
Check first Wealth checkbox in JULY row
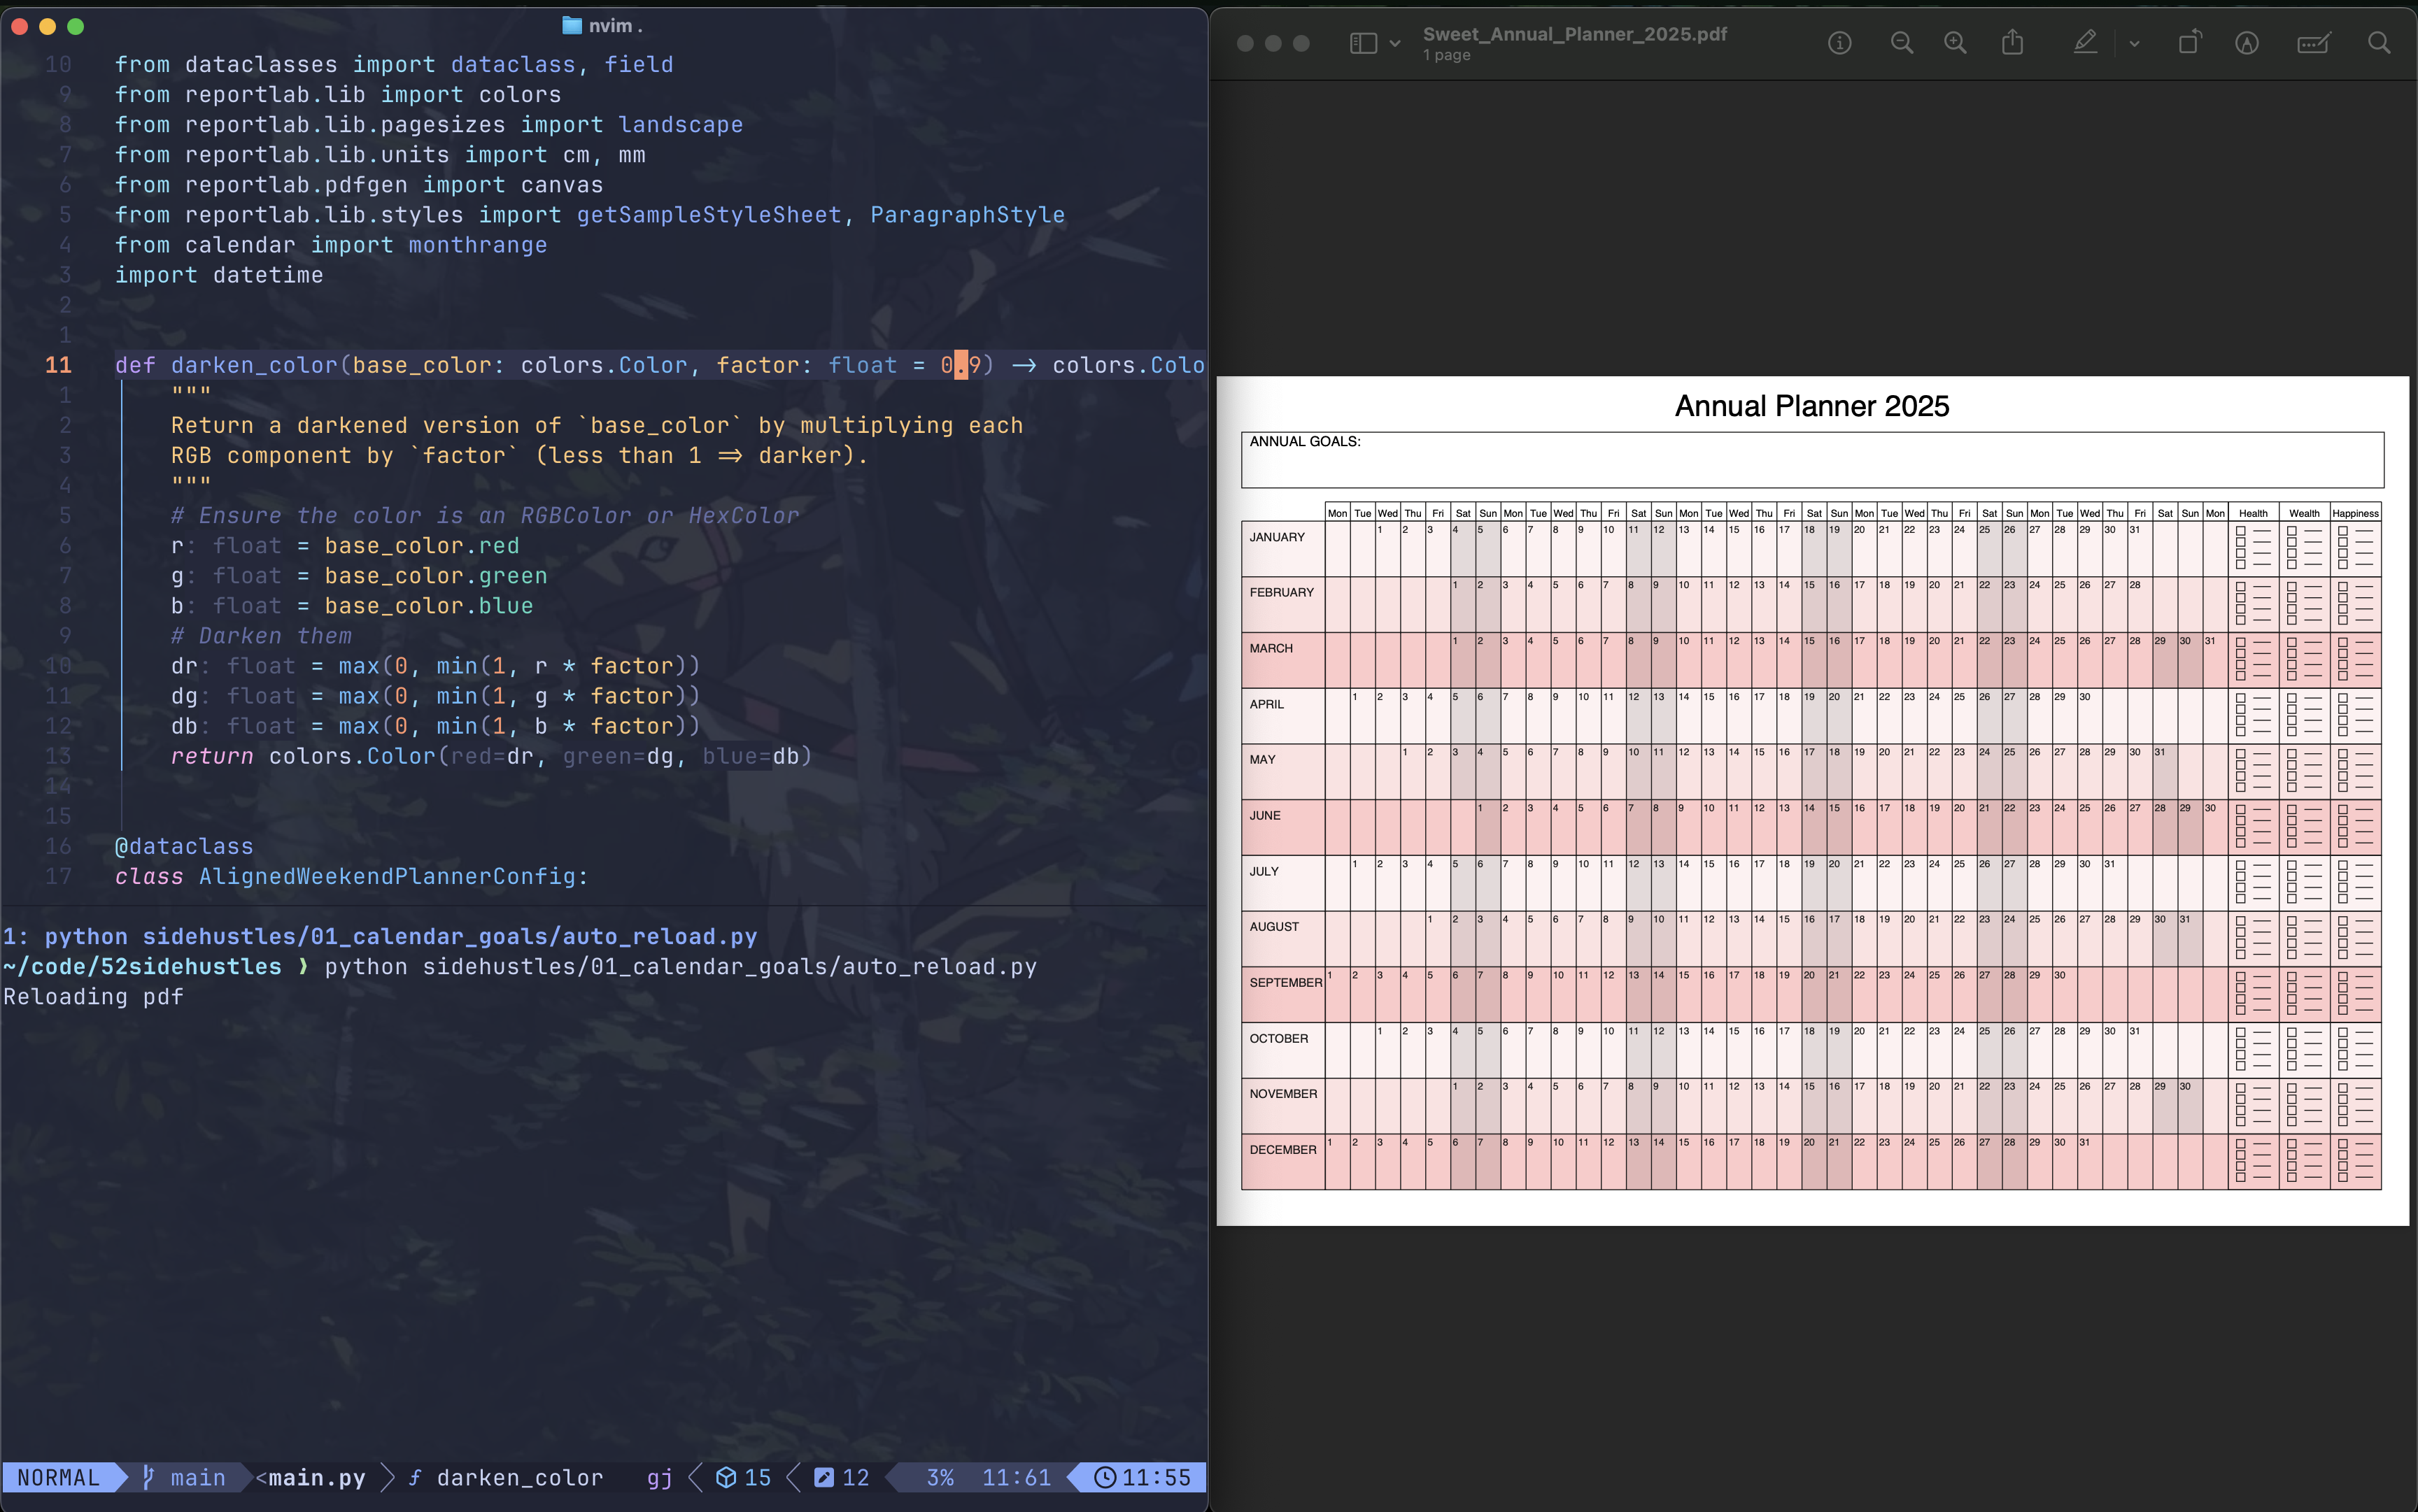click(2292, 865)
